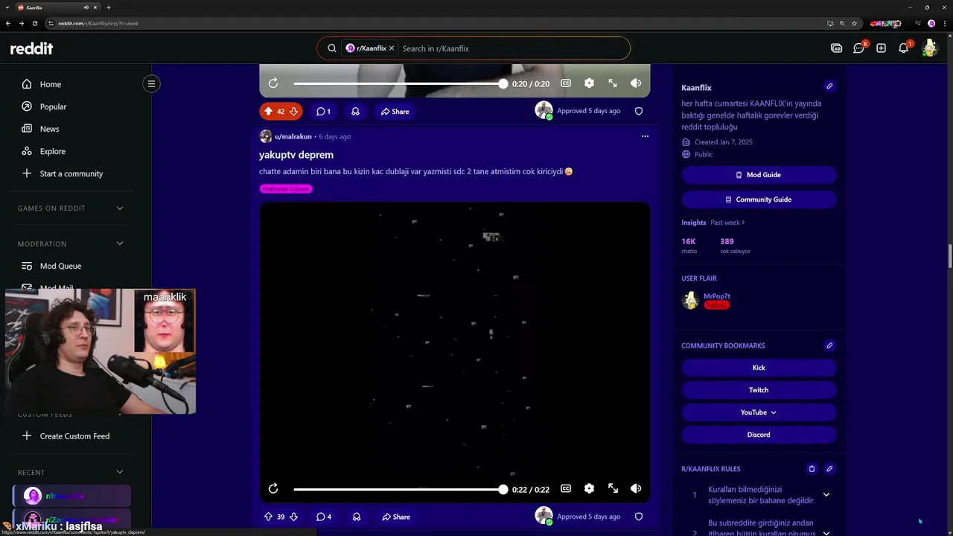
Task: Share the post with 42 votes
Action: coord(395,111)
